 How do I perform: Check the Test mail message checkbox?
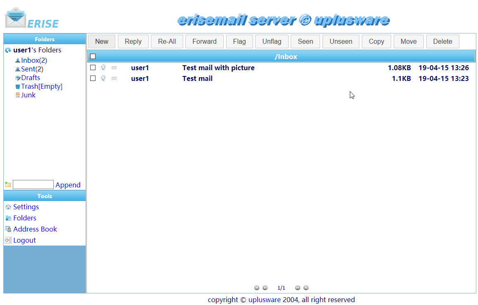[x=93, y=78]
